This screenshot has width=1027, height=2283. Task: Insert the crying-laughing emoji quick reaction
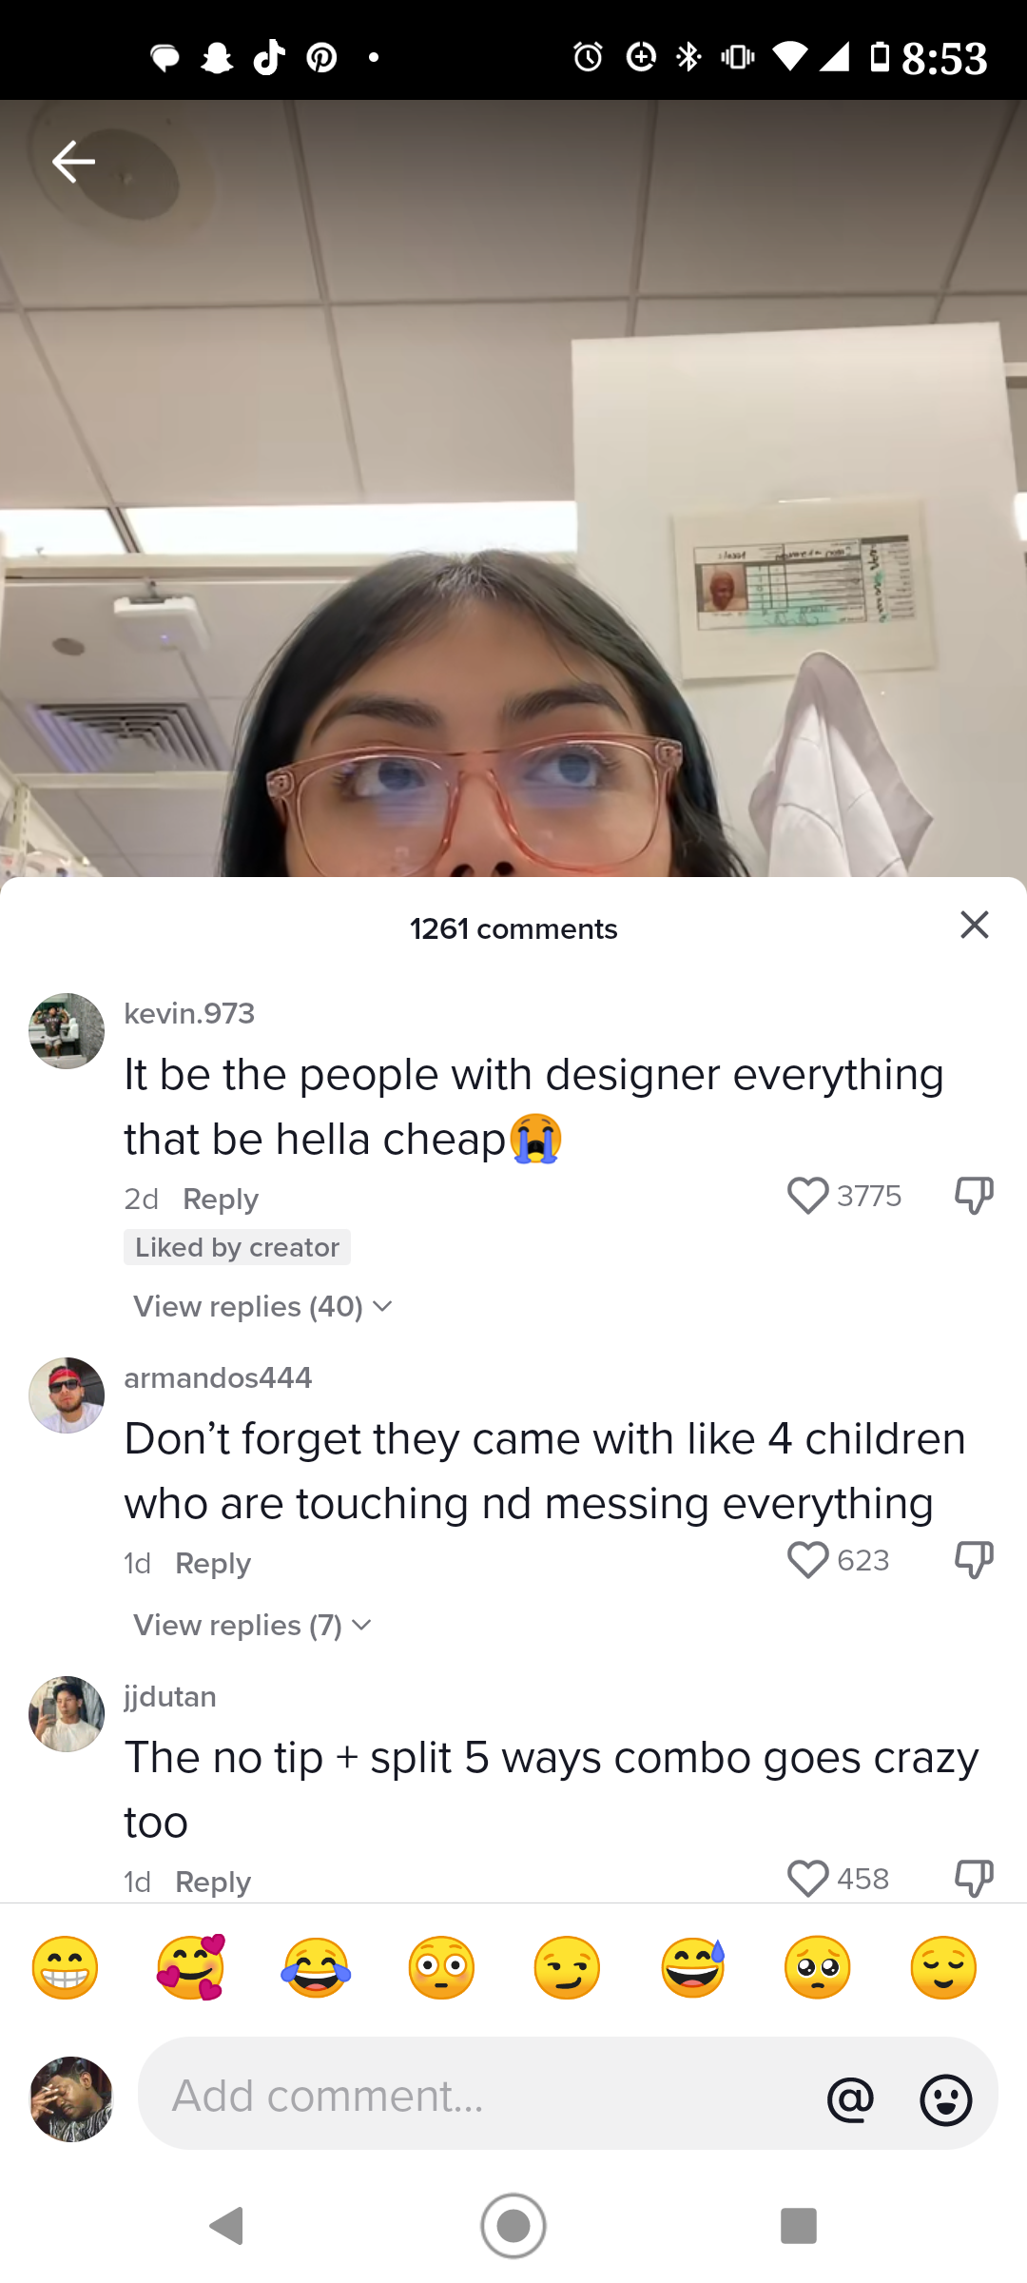pos(316,1967)
